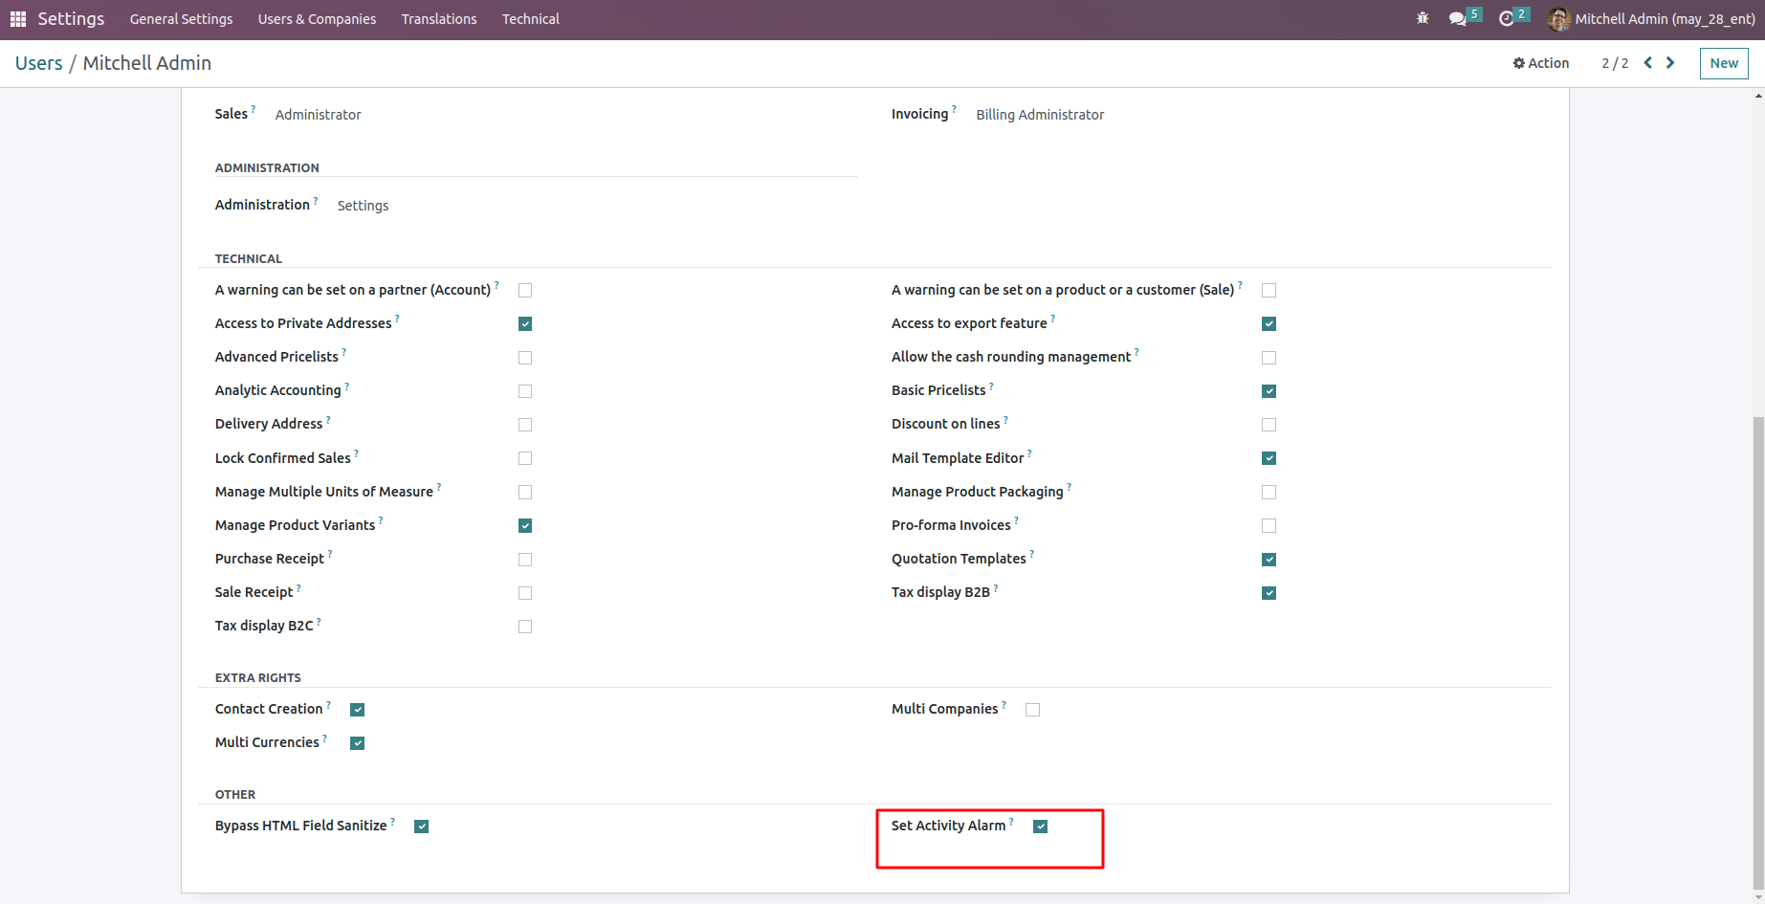Uncheck the Set Activity Alarm checkbox

tap(1041, 827)
